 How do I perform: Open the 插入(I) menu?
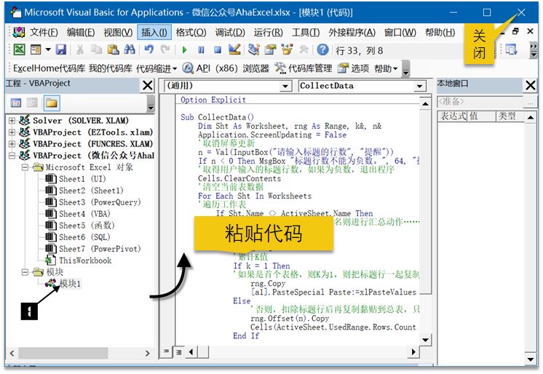pyautogui.click(x=154, y=32)
